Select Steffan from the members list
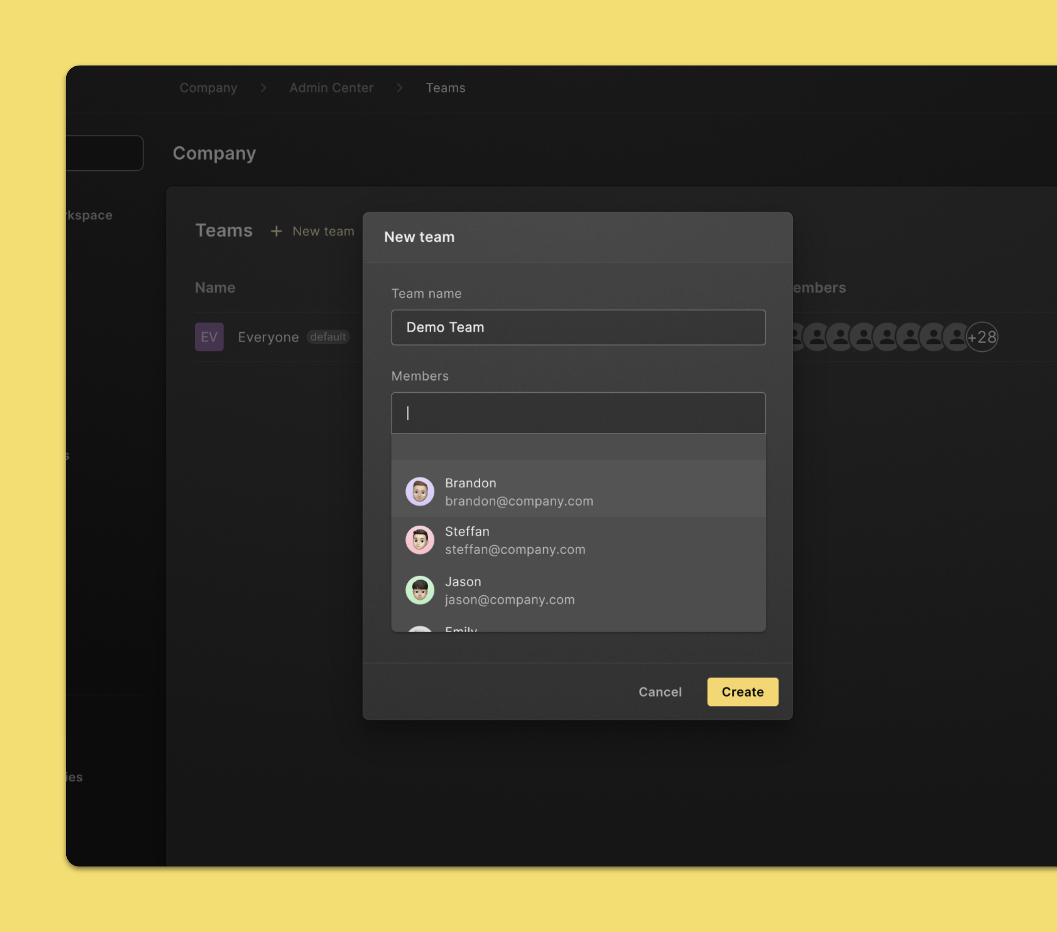Screen dimensions: 1057x932 (x=578, y=540)
